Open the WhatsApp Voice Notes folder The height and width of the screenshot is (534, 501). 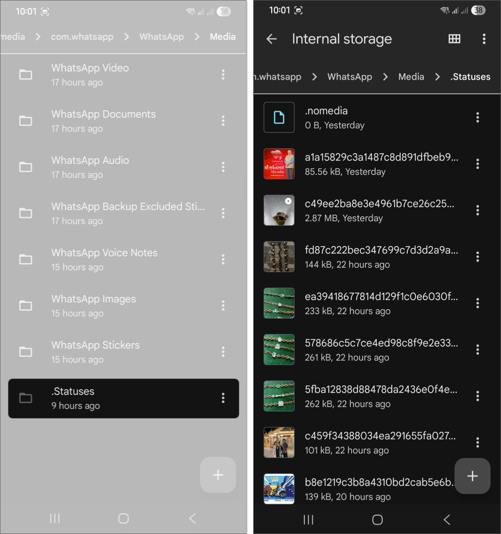(105, 259)
